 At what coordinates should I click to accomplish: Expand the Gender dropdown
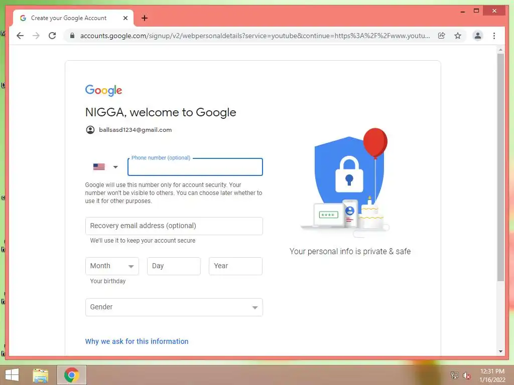pos(174,307)
